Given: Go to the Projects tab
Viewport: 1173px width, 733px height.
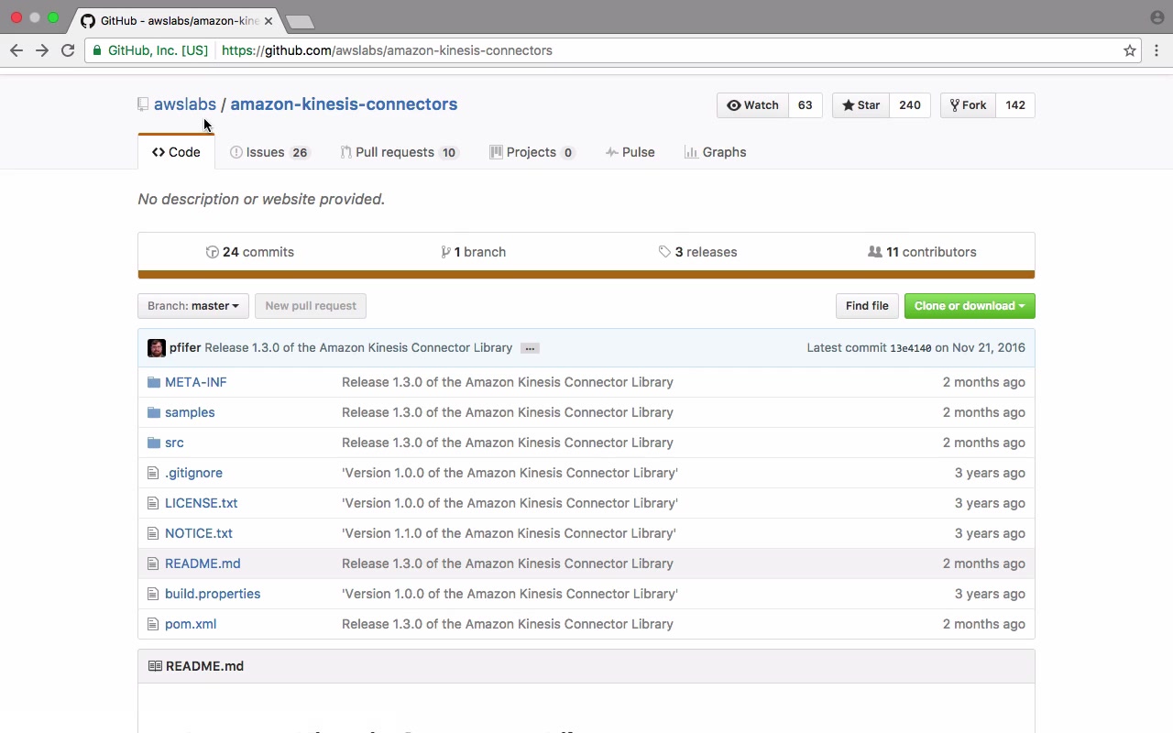Looking at the screenshot, I should pyautogui.click(x=532, y=152).
